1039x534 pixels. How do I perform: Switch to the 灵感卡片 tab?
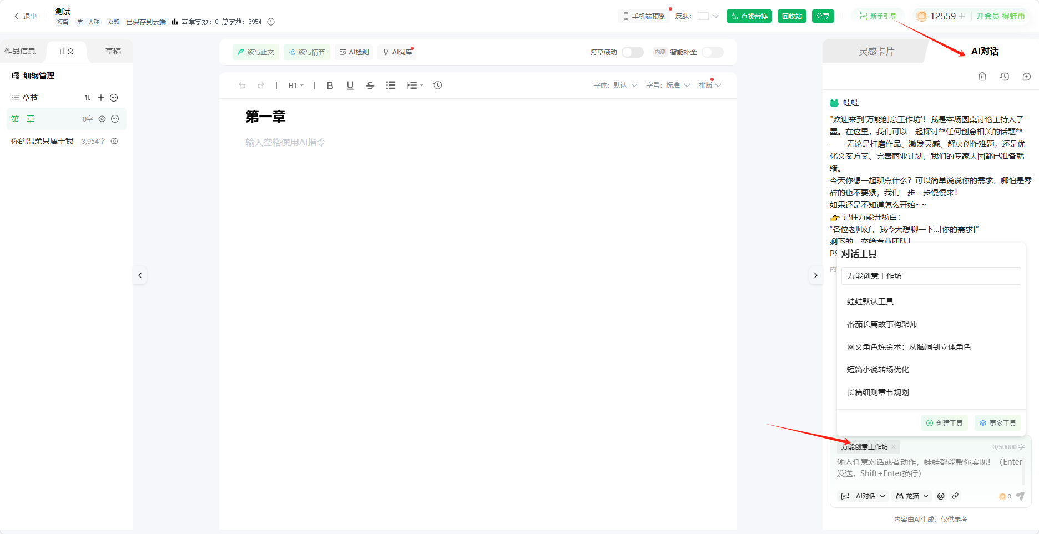tap(876, 52)
